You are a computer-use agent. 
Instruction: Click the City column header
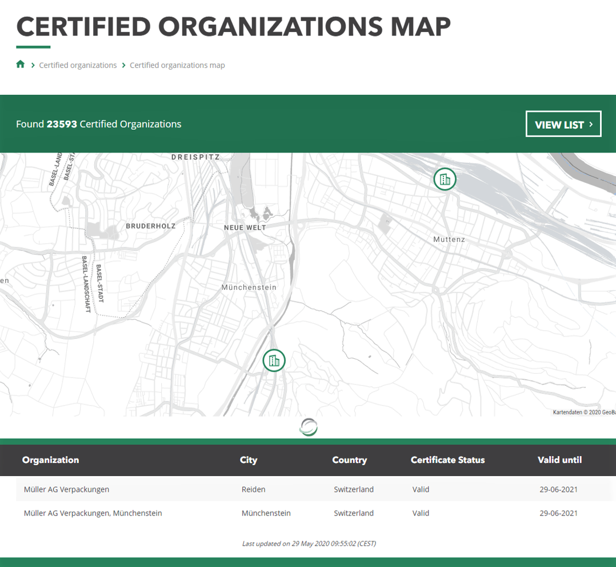click(249, 460)
